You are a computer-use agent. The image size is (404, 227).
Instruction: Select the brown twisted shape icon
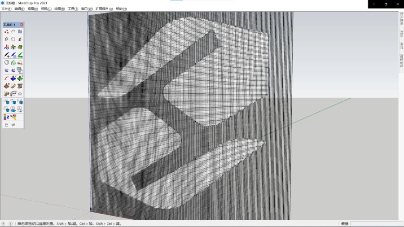point(20,86)
